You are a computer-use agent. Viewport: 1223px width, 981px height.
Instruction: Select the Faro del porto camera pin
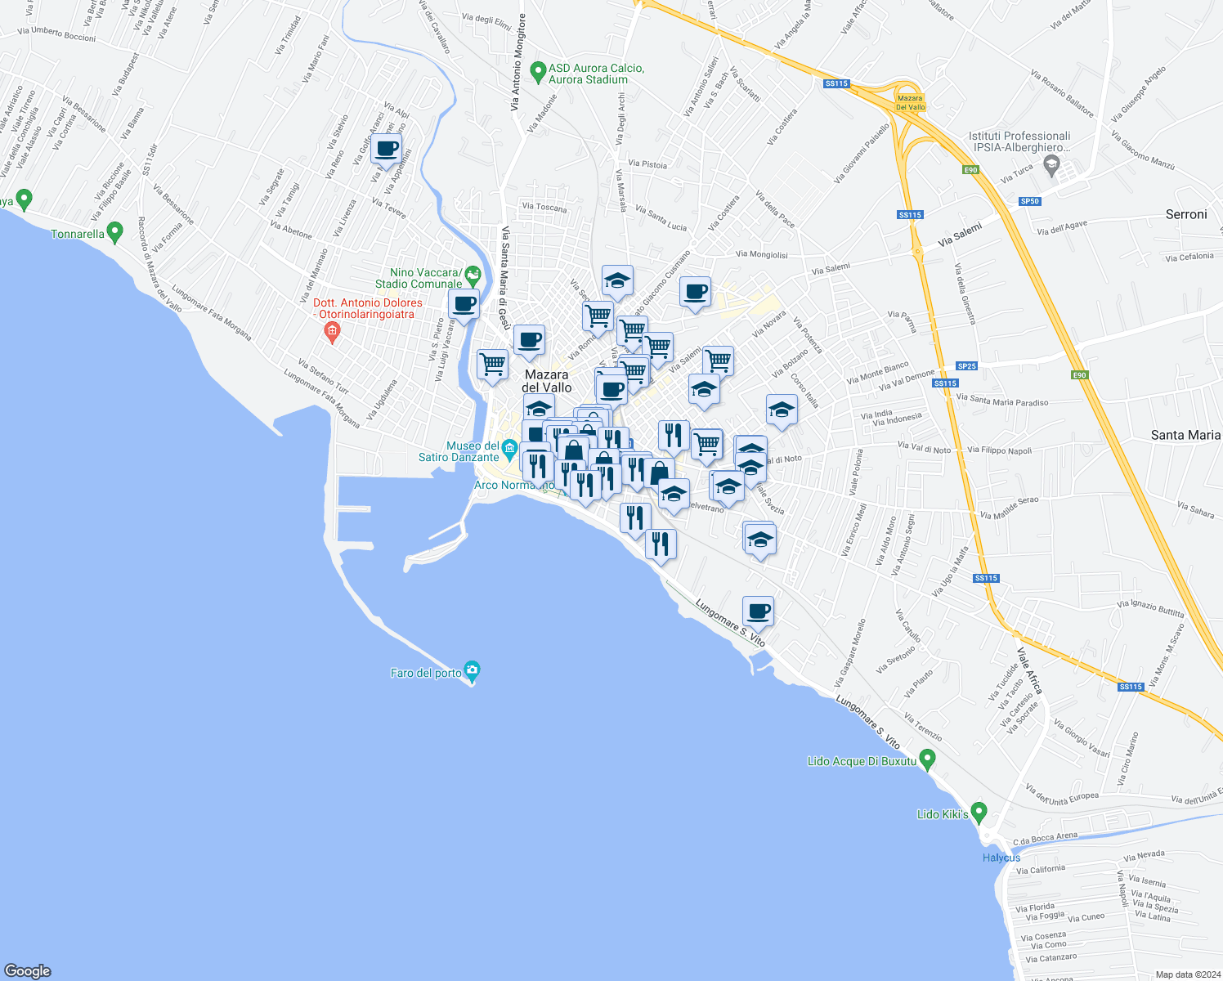(x=471, y=672)
